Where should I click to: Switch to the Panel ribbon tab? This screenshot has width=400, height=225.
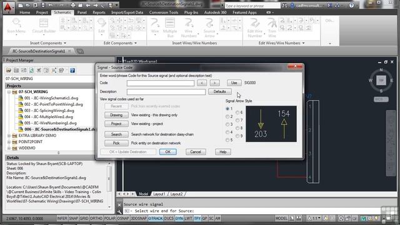(82, 12)
